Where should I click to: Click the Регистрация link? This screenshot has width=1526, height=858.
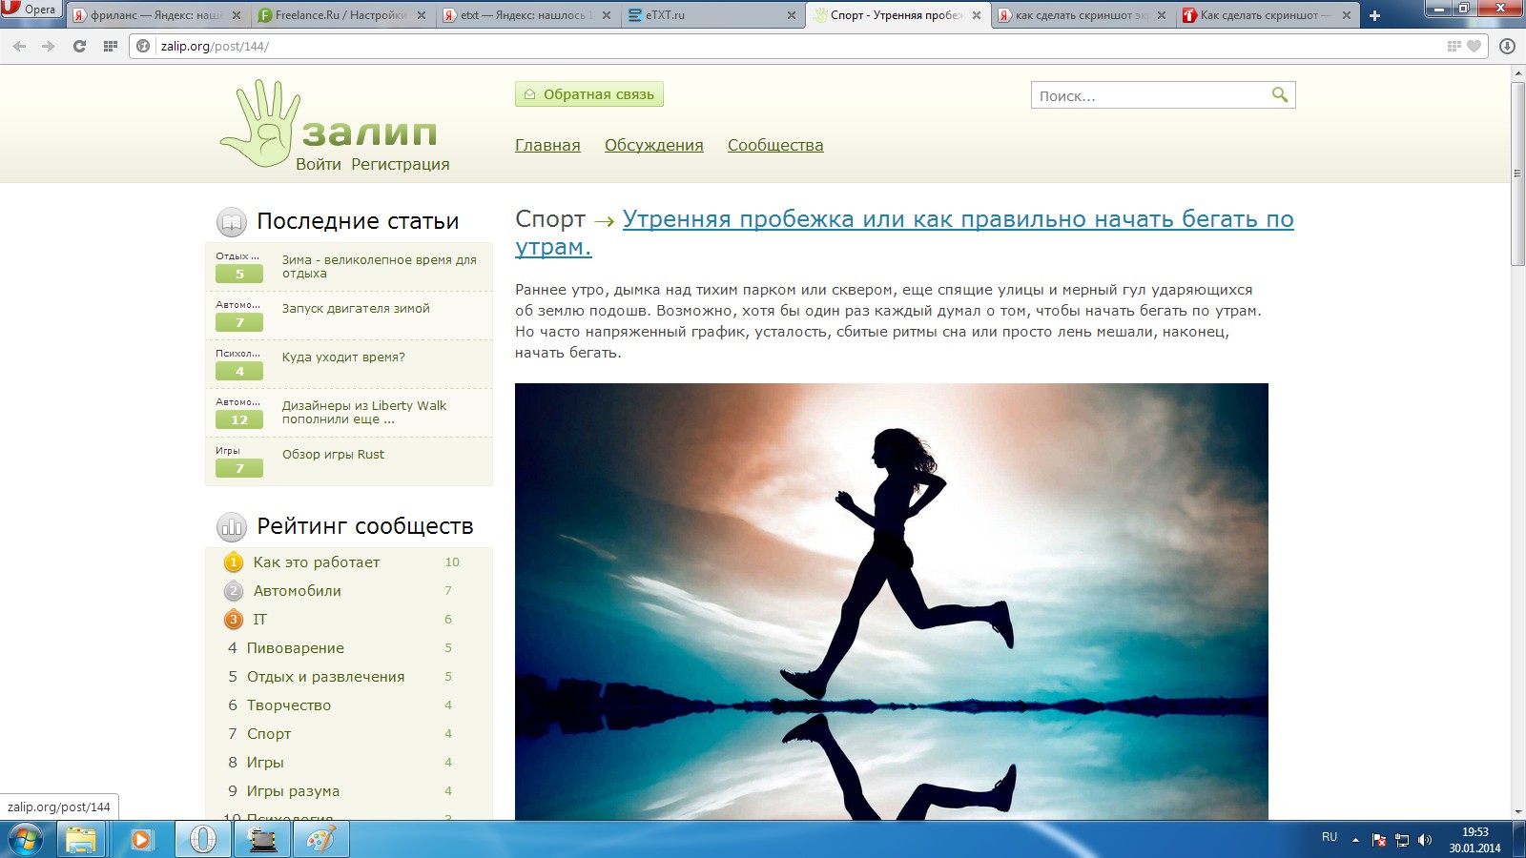(401, 164)
